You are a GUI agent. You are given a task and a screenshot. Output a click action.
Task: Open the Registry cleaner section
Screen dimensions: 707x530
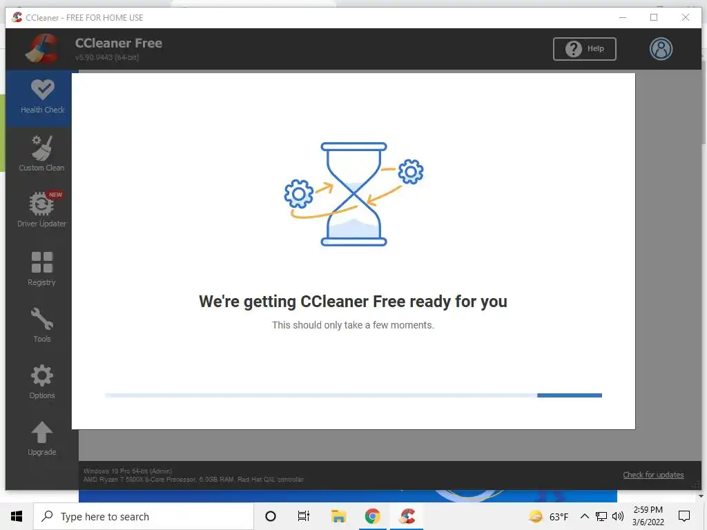click(x=41, y=268)
